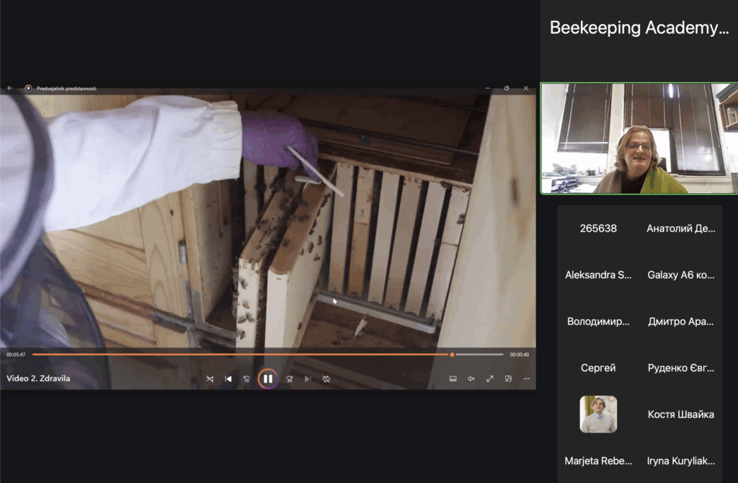Skip forward 30 seconds
The image size is (738, 483).
click(x=289, y=378)
